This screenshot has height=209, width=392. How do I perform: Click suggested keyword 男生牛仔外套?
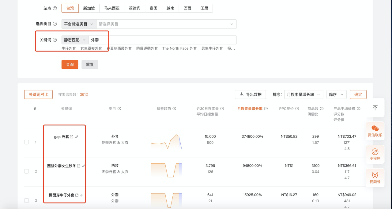point(212,48)
